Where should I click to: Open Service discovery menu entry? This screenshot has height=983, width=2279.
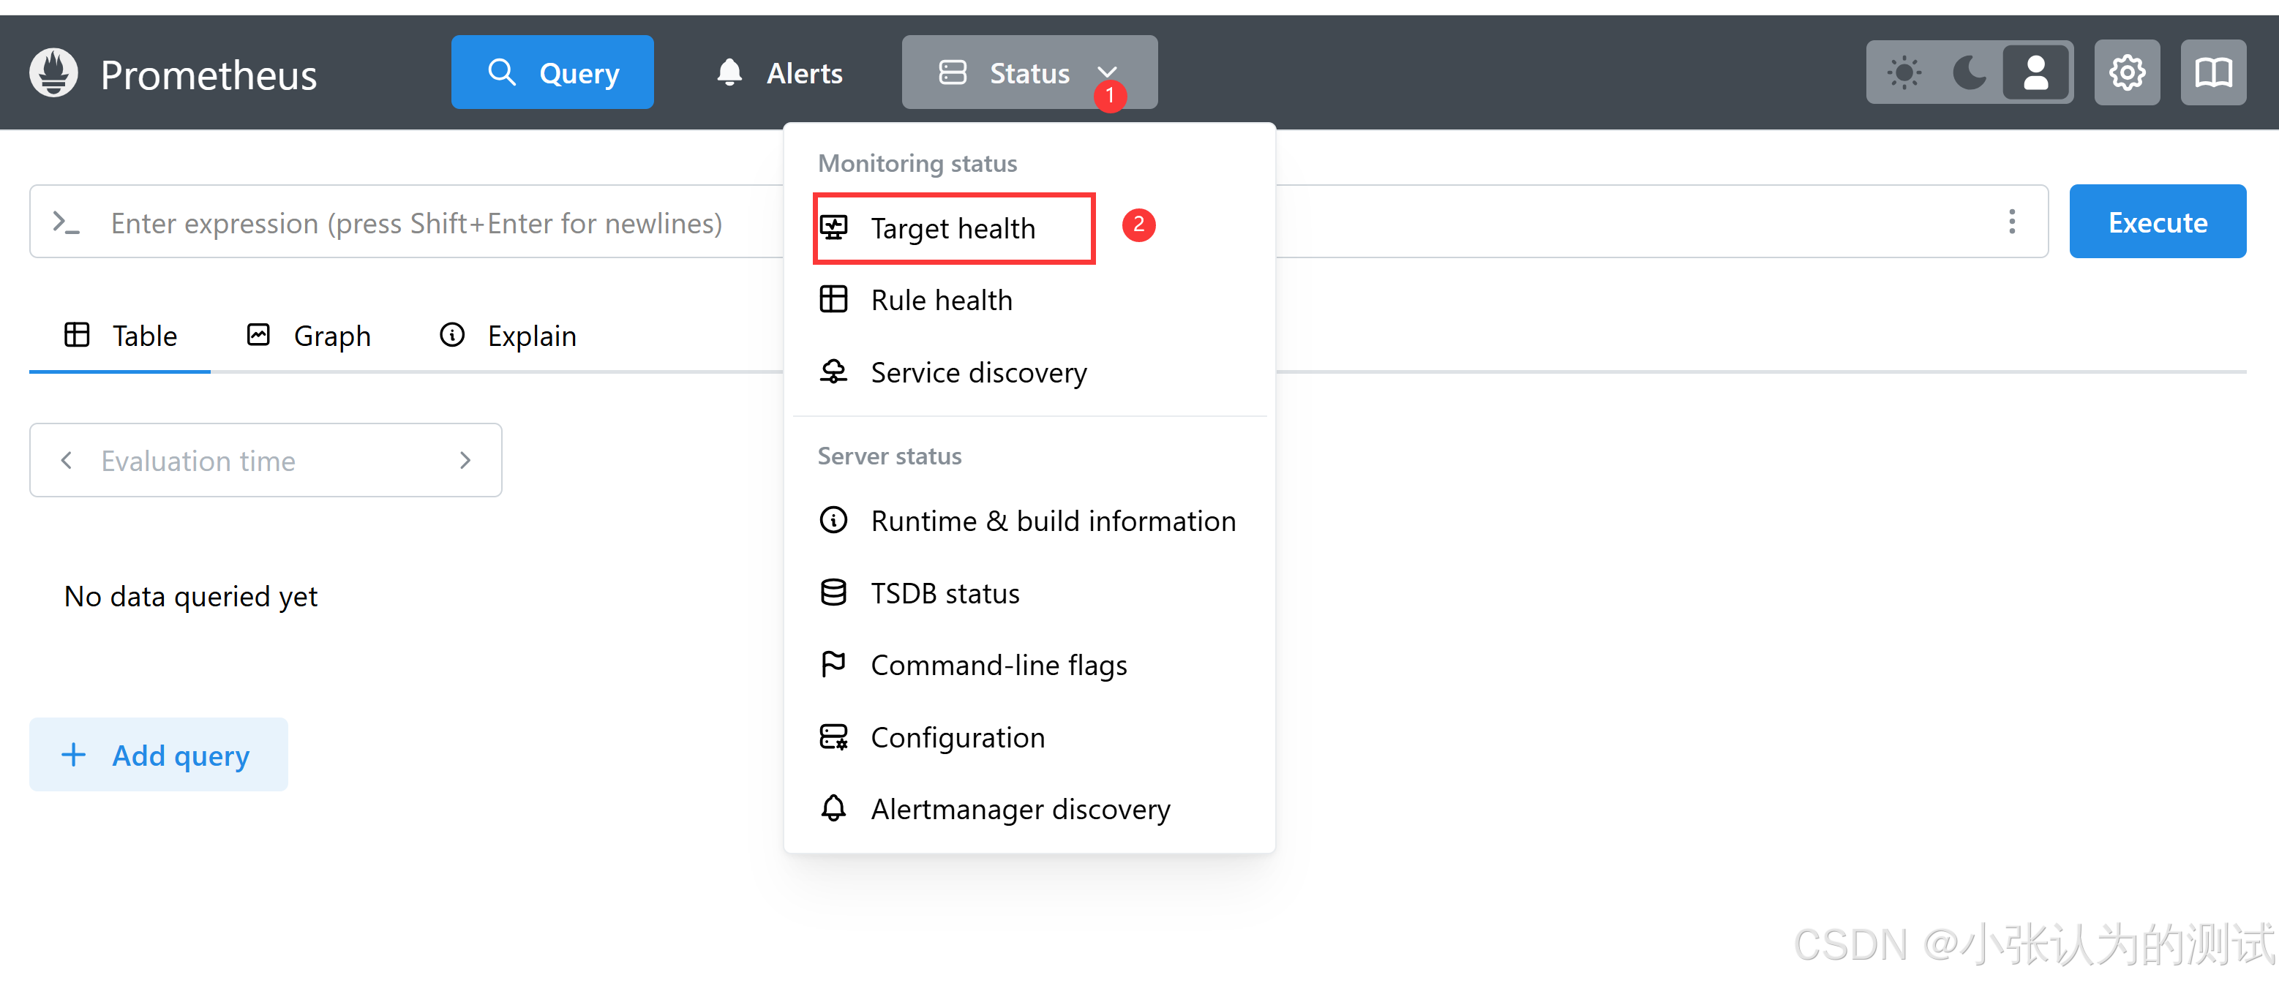pyautogui.click(x=977, y=372)
